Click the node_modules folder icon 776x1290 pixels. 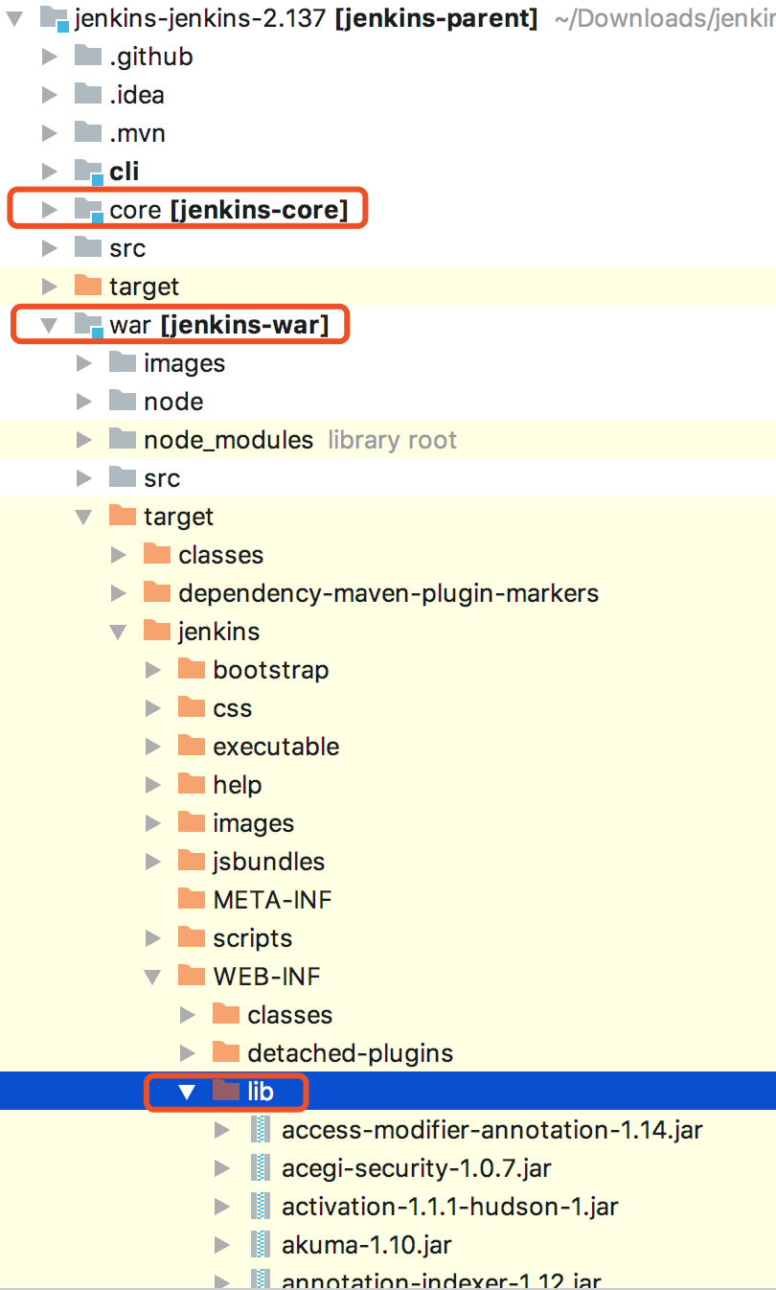pos(123,439)
